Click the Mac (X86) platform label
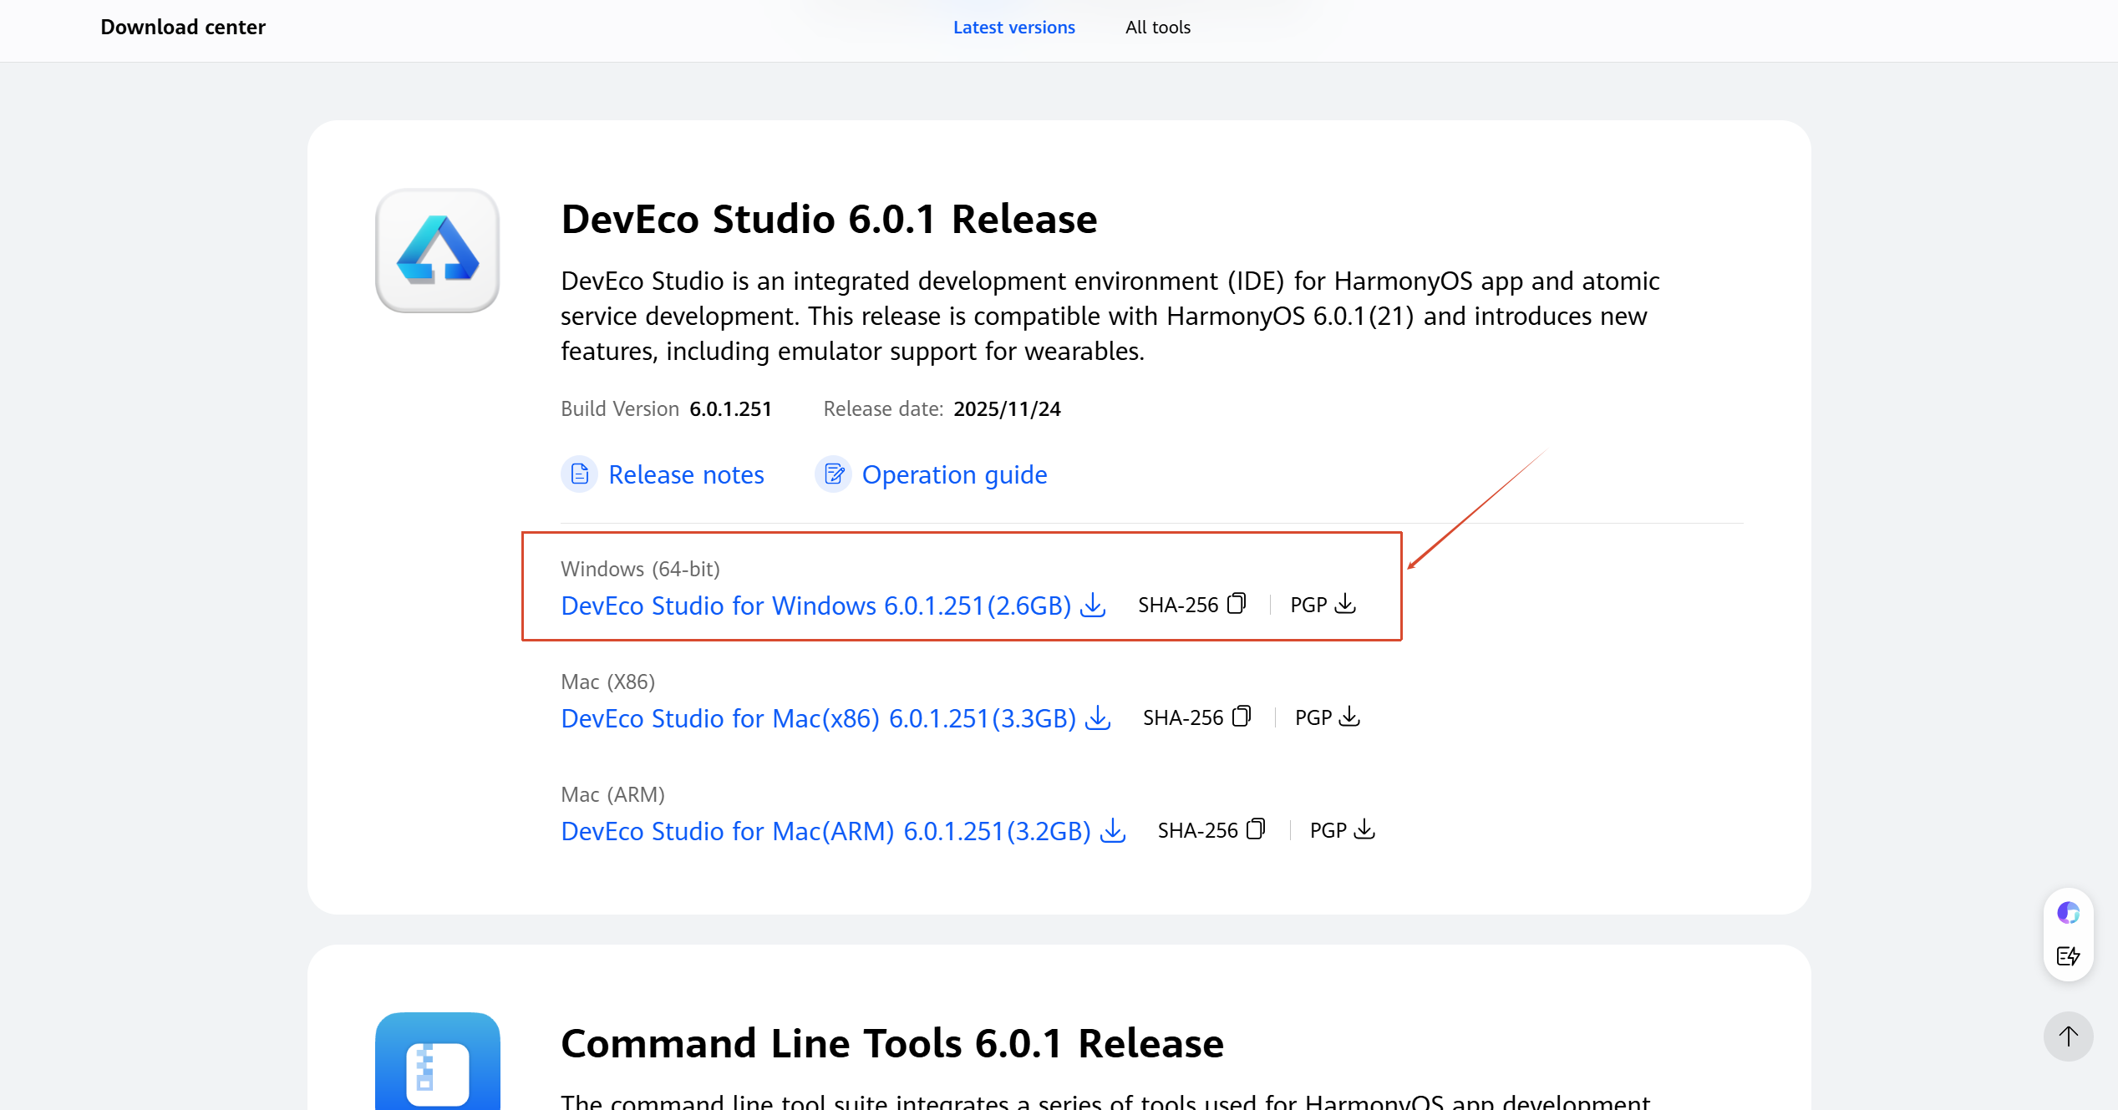The width and height of the screenshot is (2118, 1110). (x=608, y=682)
